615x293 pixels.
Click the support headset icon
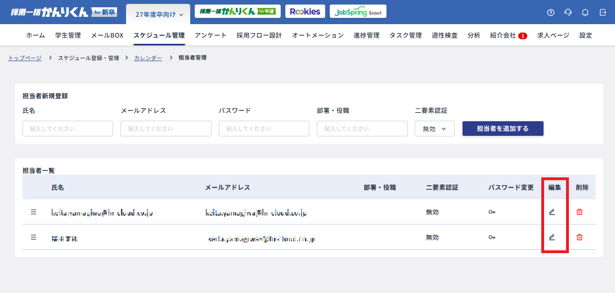[x=568, y=12]
